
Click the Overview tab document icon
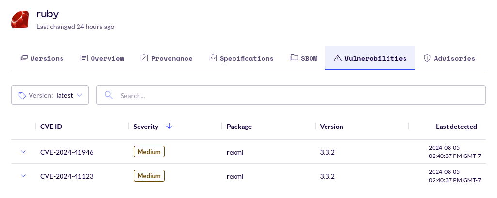84,58
